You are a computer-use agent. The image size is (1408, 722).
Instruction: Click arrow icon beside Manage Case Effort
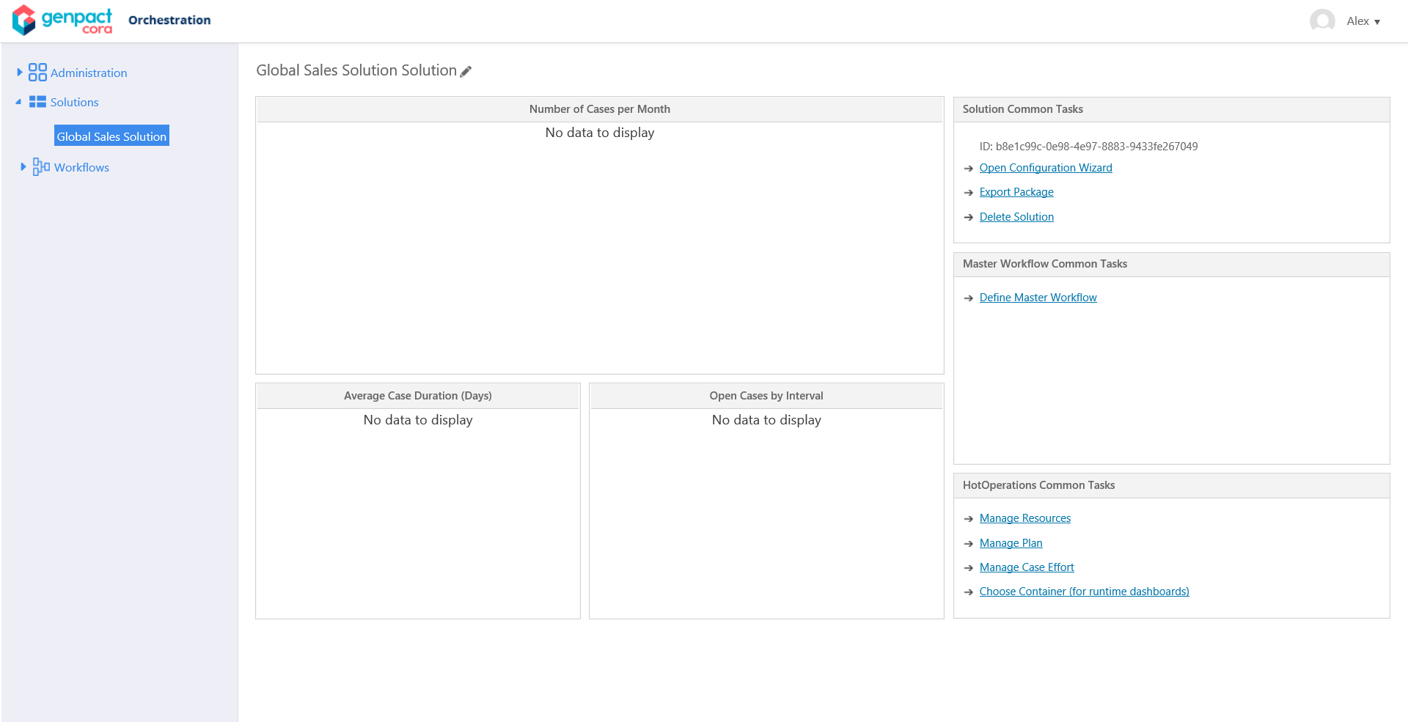[969, 568]
